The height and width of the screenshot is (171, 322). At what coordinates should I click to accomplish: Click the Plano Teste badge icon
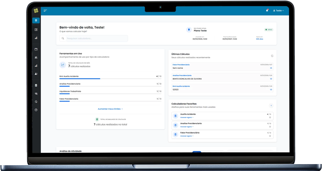(189, 30)
